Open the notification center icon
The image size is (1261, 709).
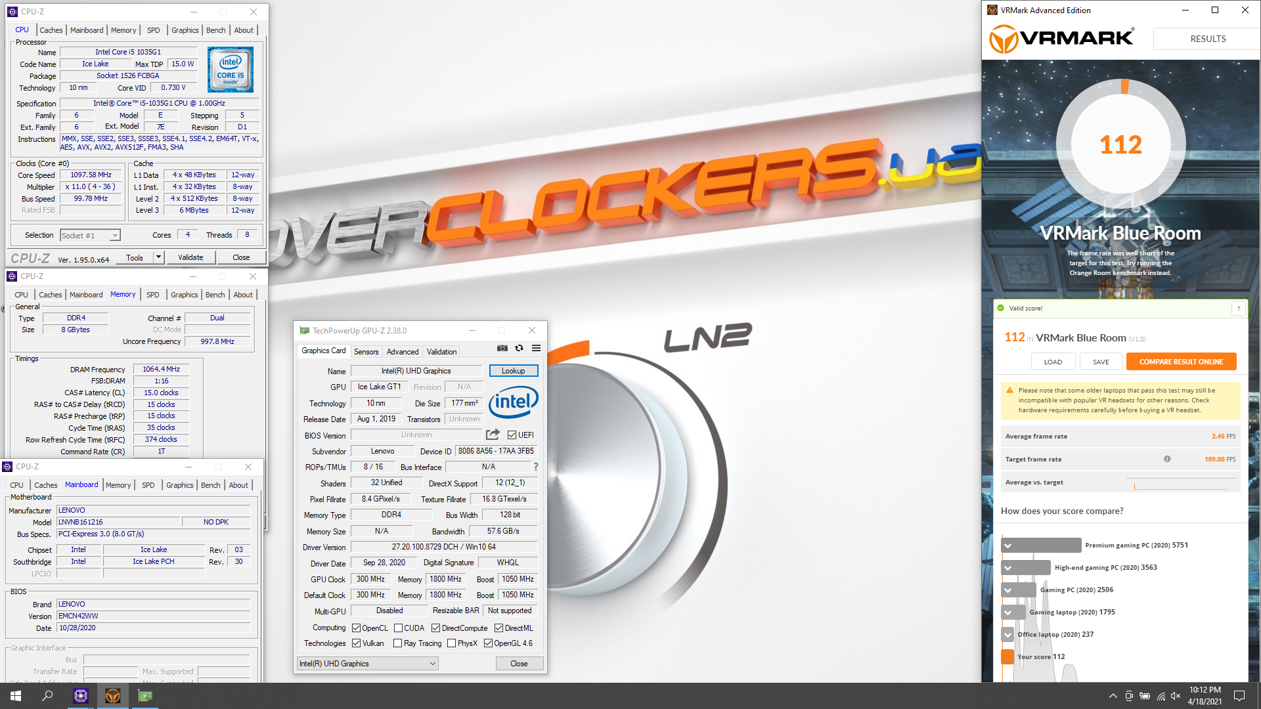(1239, 696)
